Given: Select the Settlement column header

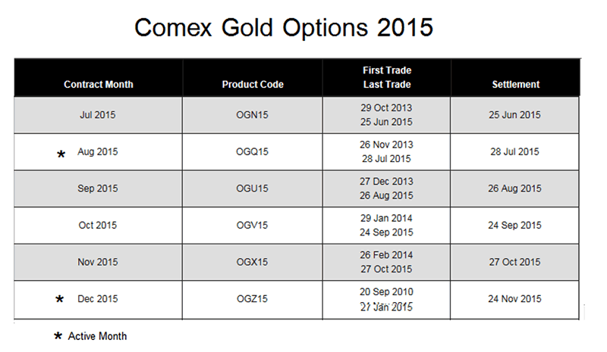Looking at the screenshot, I should [515, 85].
